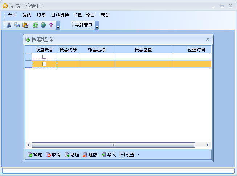Click left arrow of horizontal scrollbar

click(x=28, y=145)
